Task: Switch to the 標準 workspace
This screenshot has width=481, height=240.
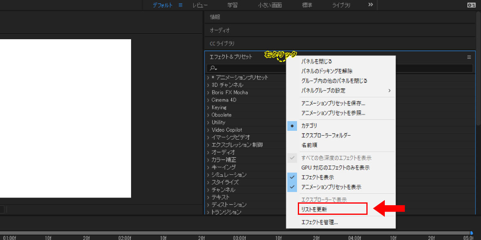Action: pyautogui.click(x=307, y=5)
